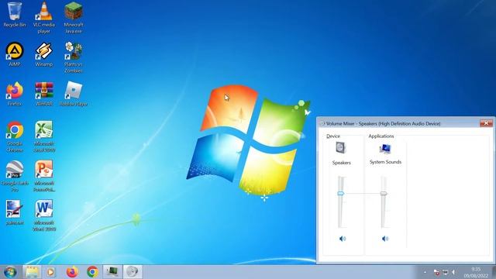The height and width of the screenshot is (279, 496).
Task: Select the Google Chrome desktop shortcut
Action: point(15,136)
